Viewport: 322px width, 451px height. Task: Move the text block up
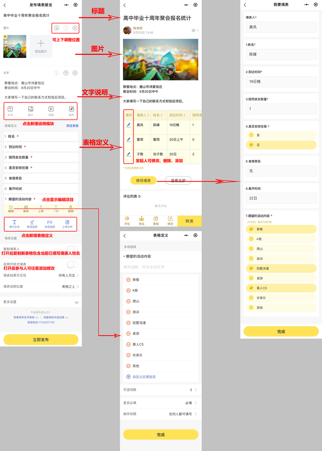tap(66, 73)
